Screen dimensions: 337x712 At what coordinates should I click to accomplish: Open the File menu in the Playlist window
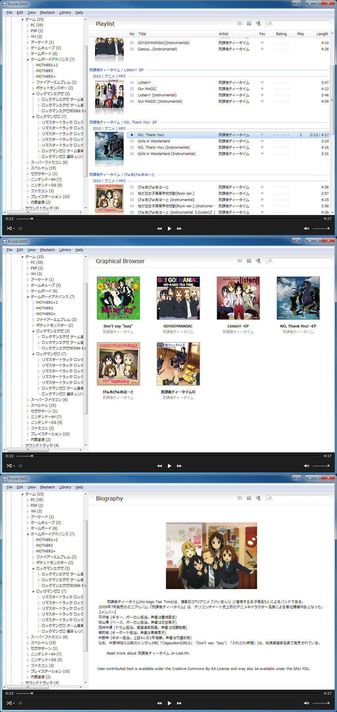10,12
